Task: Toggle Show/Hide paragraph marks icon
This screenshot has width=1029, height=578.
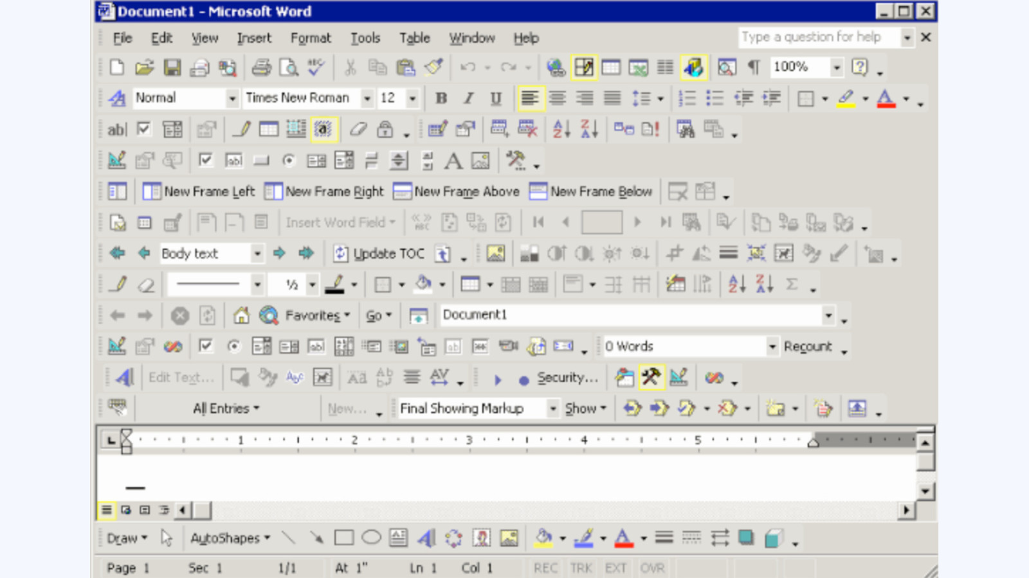Action: click(754, 67)
